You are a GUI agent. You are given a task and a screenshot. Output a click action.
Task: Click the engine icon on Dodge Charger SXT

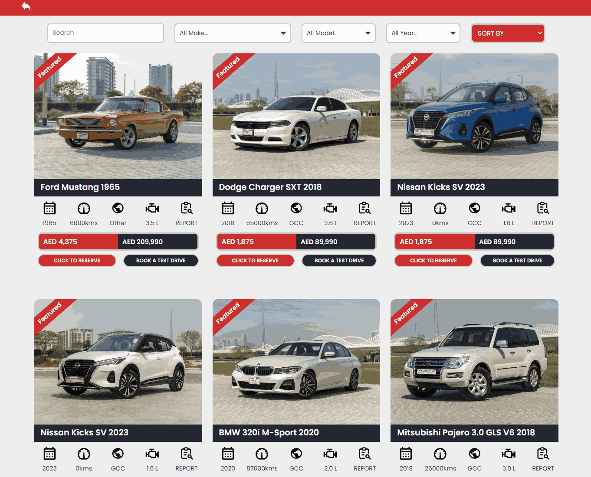[331, 208]
